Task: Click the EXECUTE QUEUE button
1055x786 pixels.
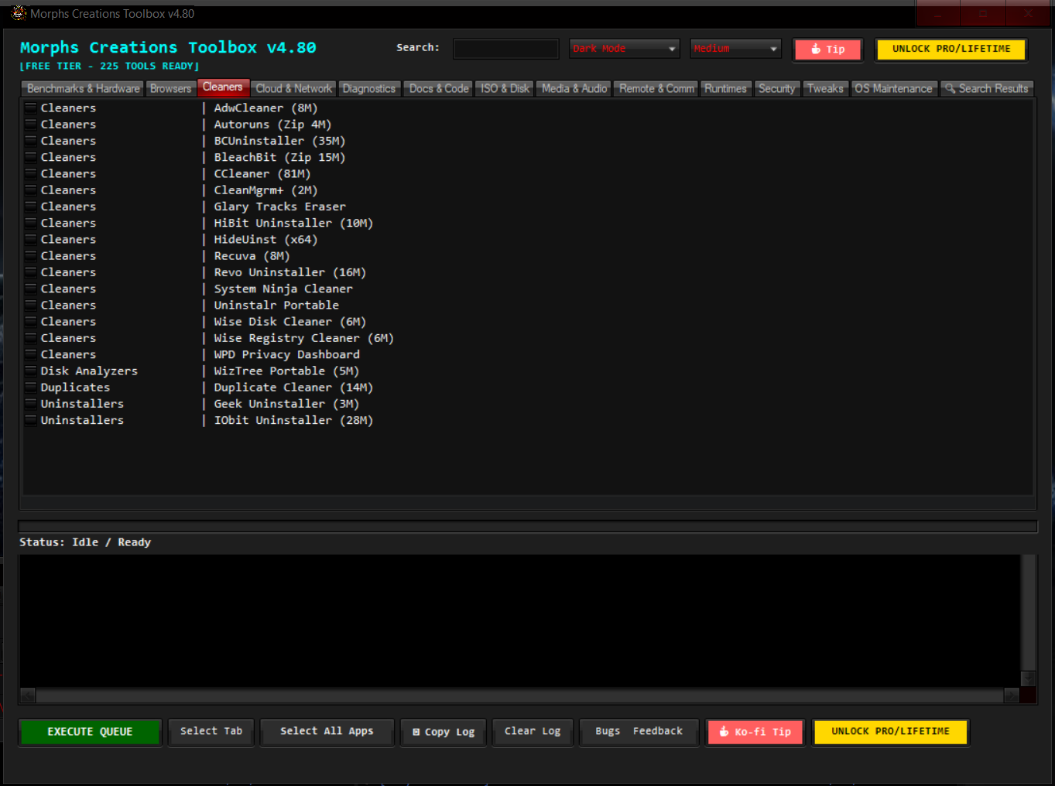Action: (90, 732)
